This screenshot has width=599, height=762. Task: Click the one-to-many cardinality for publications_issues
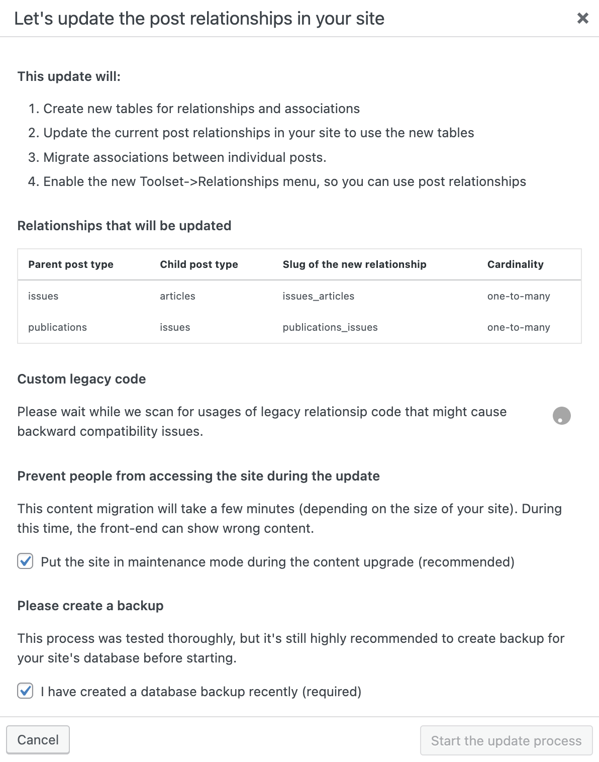pos(518,327)
